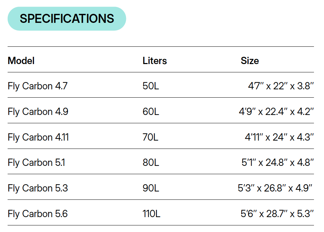Screen dimensions: 324x232
Task: Click the 4'7" x 22" x 3.8" size
Action: [x=281, y=86]
